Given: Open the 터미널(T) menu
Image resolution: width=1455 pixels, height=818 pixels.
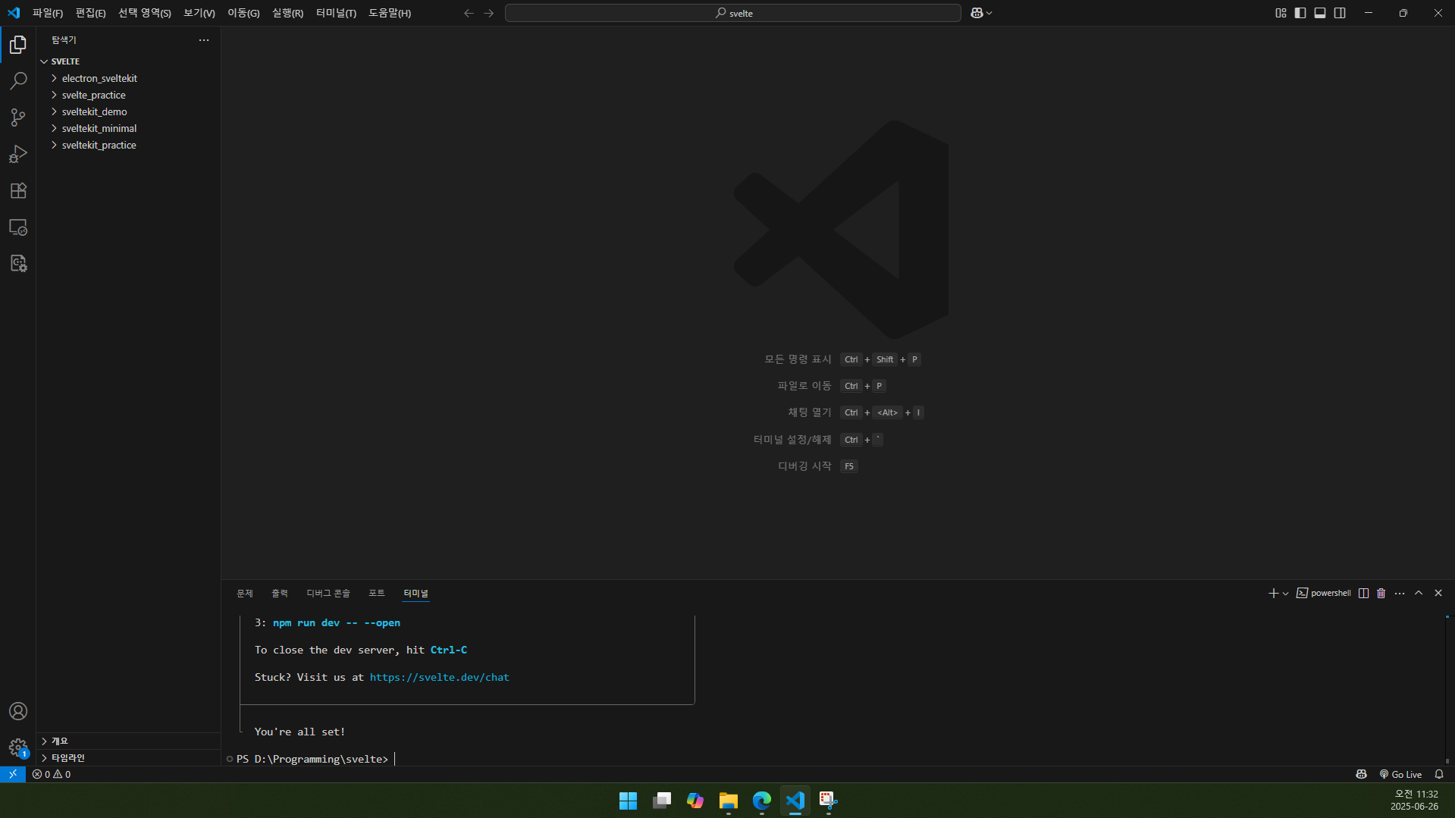Looking at the screenshot, I should coord(336,13).
